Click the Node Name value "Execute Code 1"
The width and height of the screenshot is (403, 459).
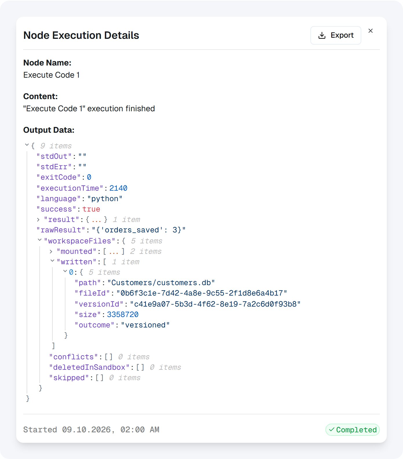pos(52,75)
